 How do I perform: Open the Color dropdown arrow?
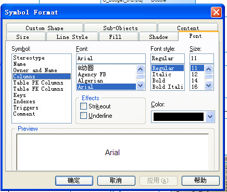[x=210, y=117]
